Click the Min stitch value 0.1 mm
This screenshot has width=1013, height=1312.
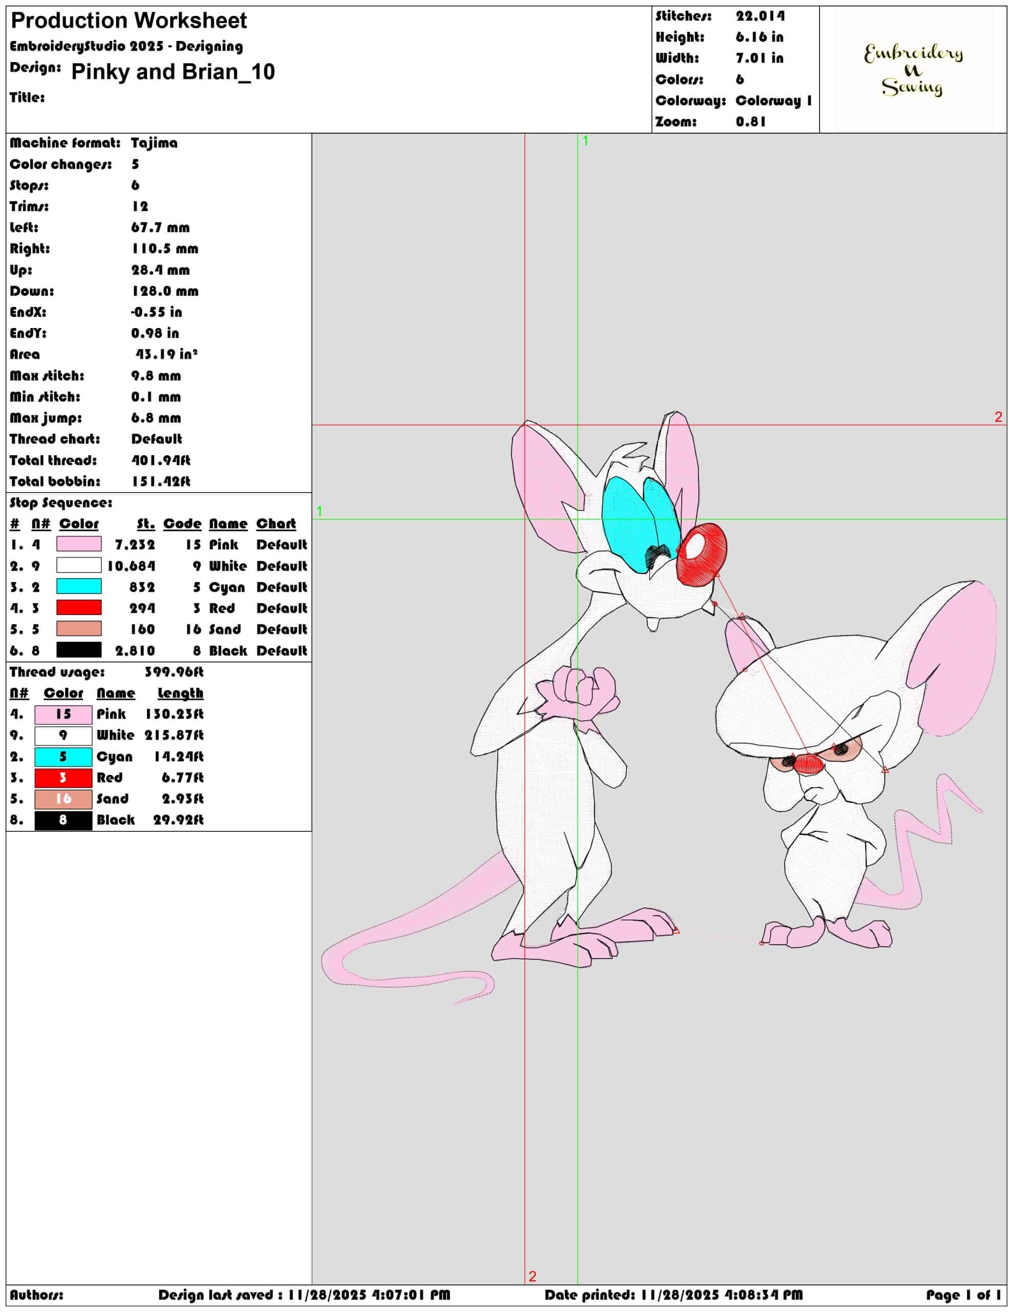(x=156, y=397)
